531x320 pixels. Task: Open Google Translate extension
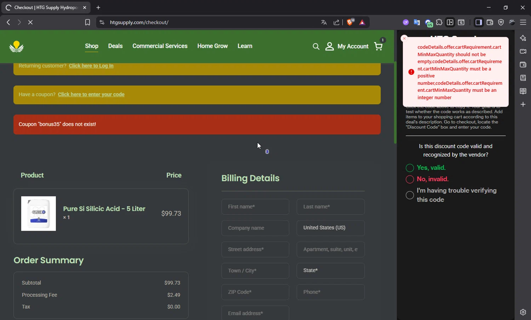click(x=417, y=22)
